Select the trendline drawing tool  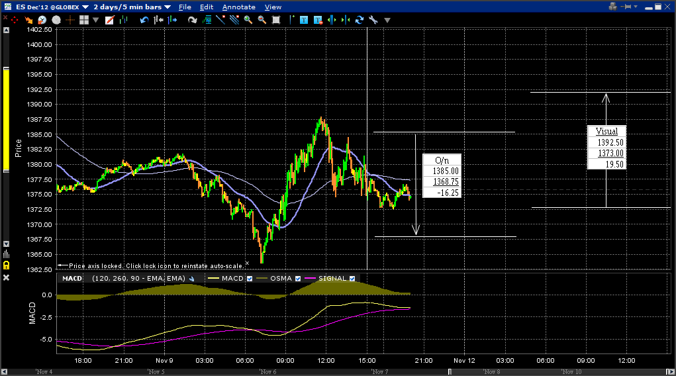click(220, 20)
